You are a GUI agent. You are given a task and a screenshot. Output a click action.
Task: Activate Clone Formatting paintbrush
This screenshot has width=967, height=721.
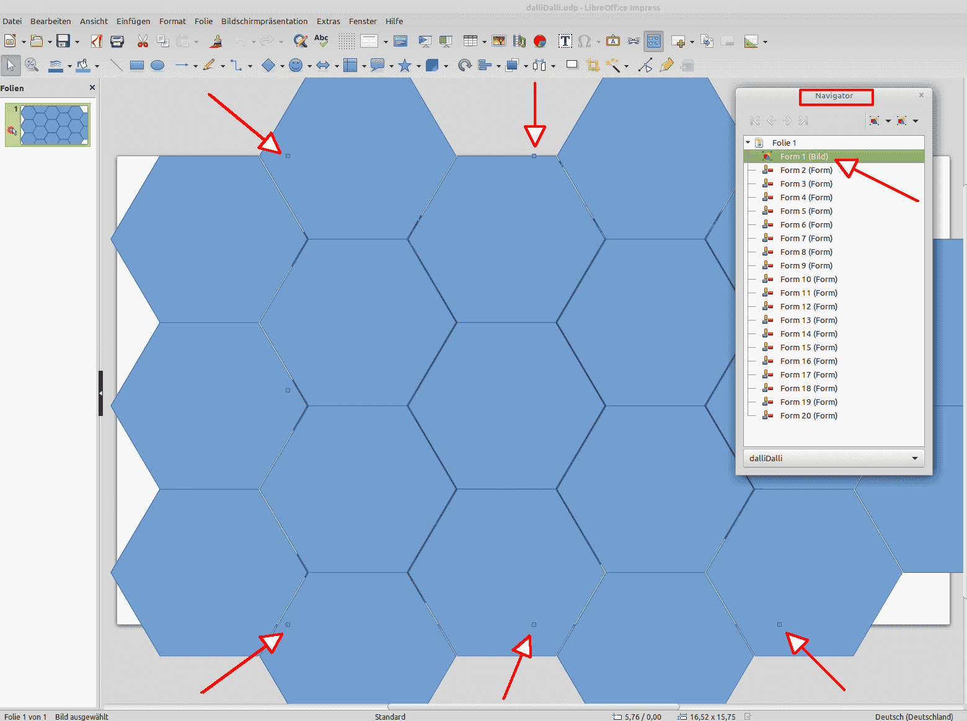(216, 42)
